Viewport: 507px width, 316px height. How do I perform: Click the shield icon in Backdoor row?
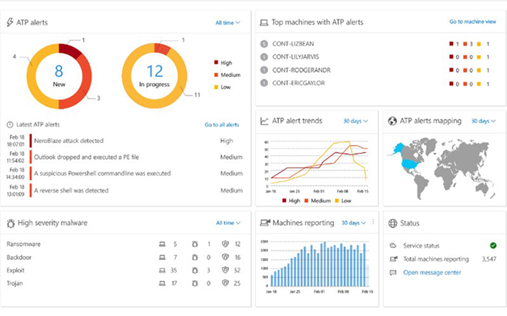coord(225,257)
